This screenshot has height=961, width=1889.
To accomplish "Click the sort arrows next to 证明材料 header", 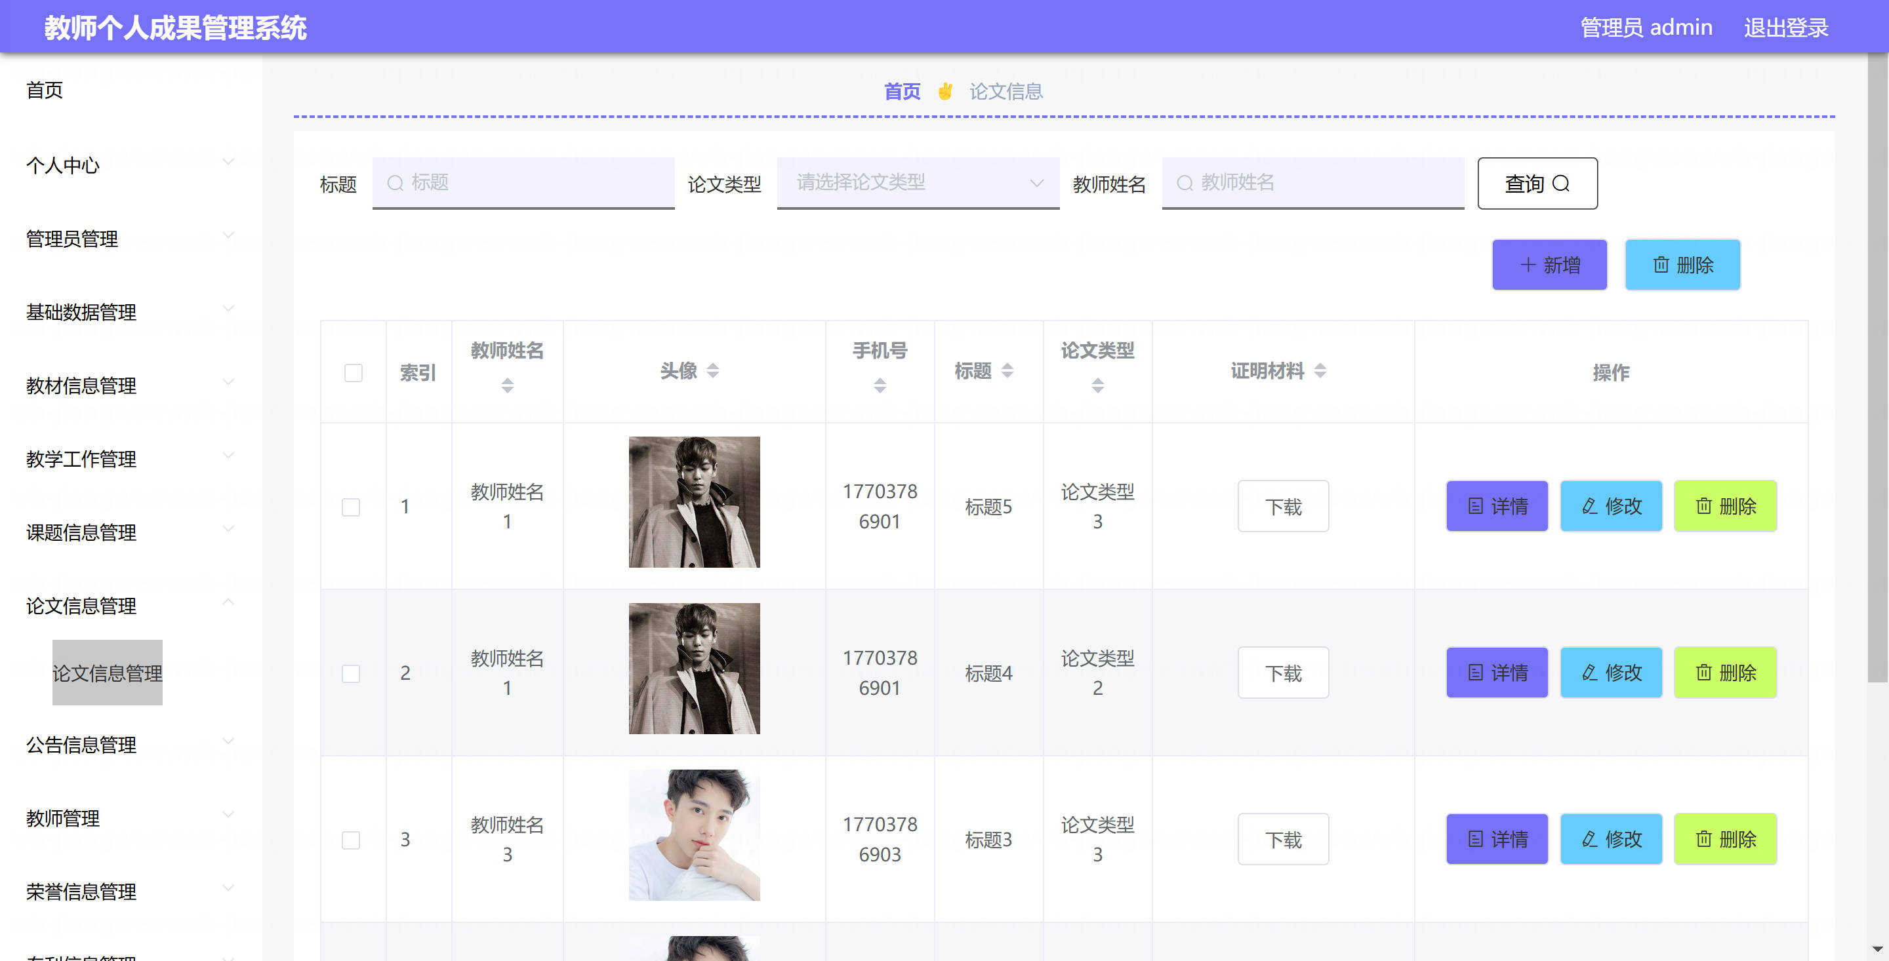I will (x=1320, y=371).
